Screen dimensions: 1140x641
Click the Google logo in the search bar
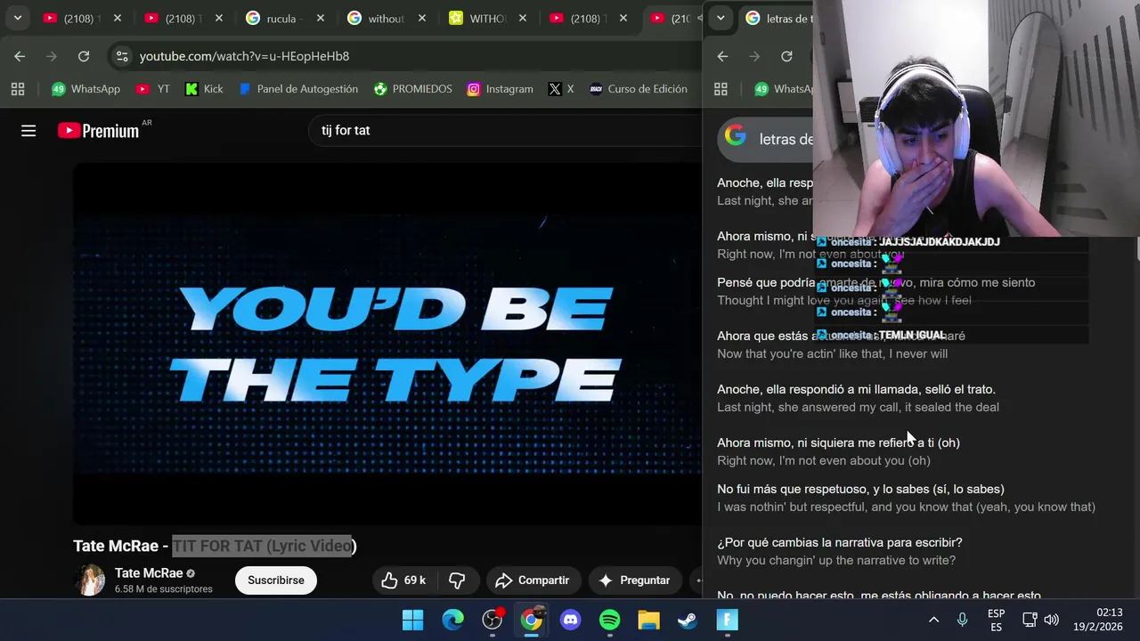click(x=736, y=136)
